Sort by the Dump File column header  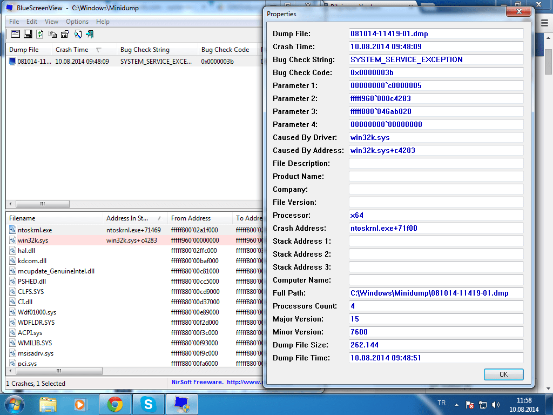tap(29, 50)
